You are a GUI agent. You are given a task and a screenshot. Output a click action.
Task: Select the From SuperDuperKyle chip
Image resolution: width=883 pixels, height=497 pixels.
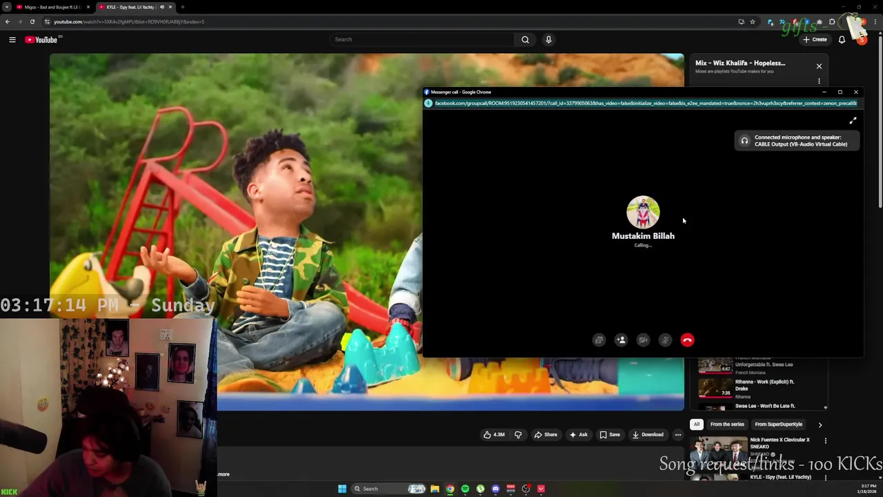(778, 425)
